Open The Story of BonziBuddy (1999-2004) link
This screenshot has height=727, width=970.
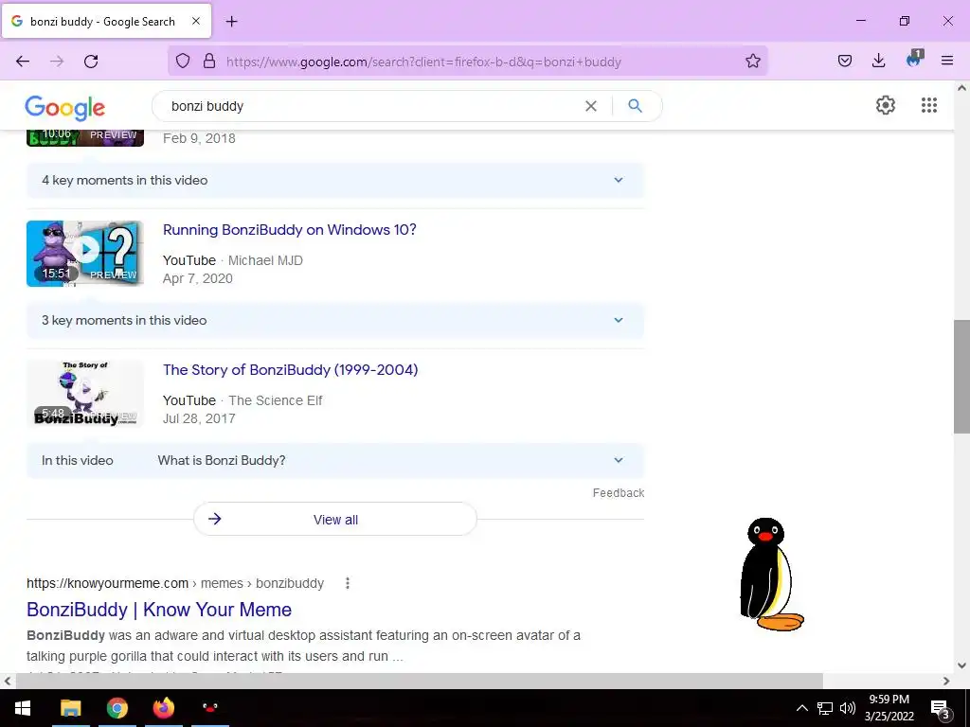coord(290,370)
